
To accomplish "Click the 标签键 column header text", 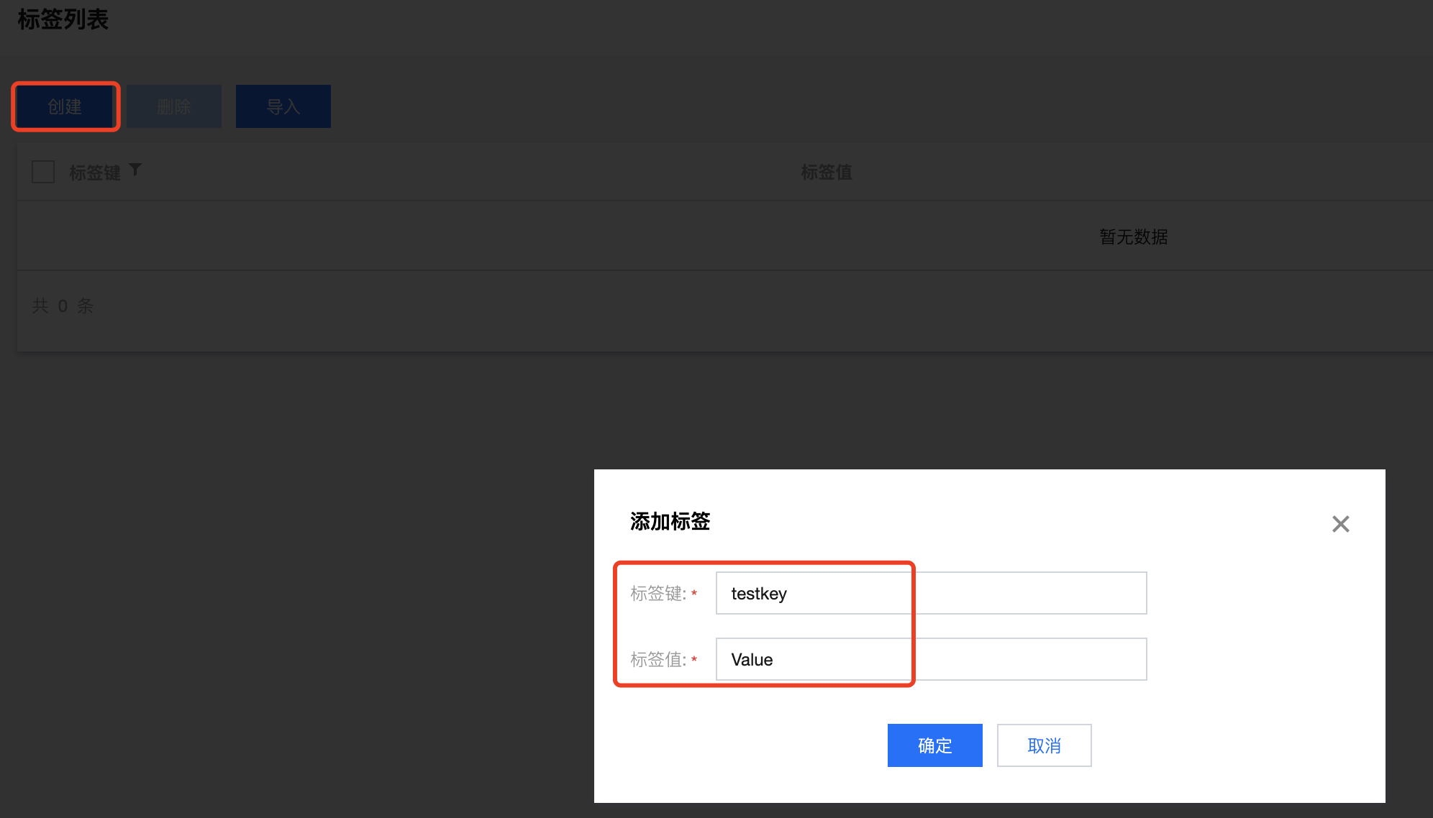I will click(95, 173).
